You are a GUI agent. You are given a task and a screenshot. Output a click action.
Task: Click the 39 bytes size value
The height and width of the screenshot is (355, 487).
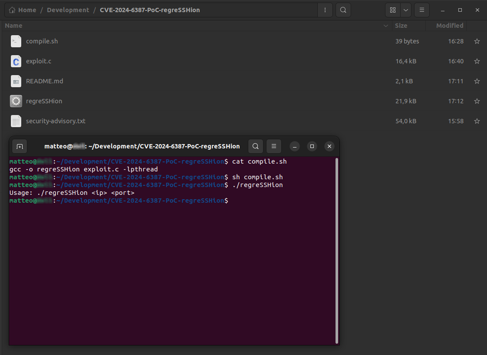tap(407, 41)
